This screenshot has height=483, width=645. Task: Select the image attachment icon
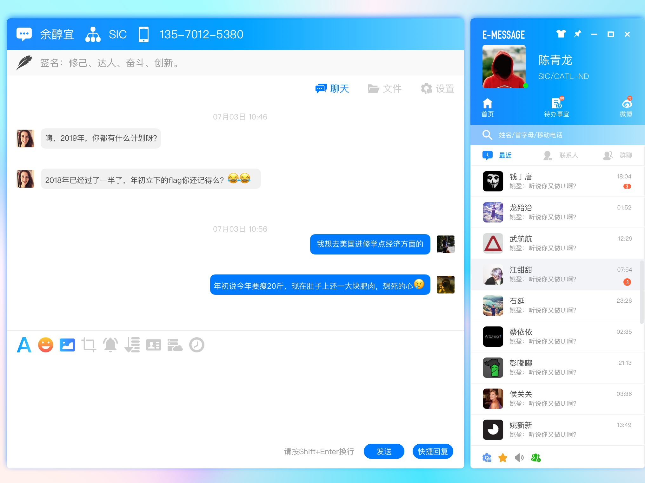[x=67, y=345]
